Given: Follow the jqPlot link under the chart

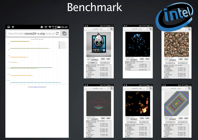Looking at the screenshot, I should pyautogui.click(x=35, y=87).
